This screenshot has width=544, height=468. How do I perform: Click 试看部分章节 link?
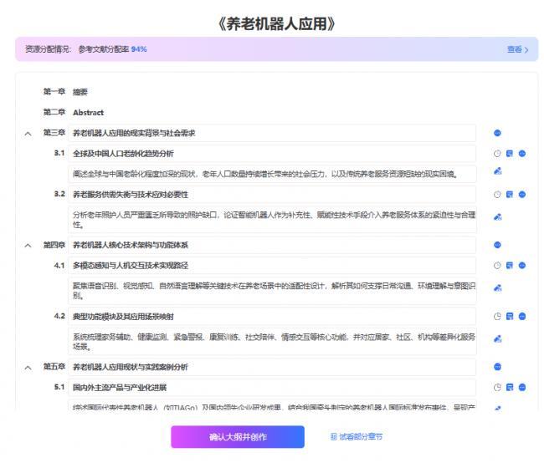pos(357,437)
